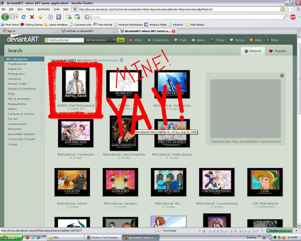Click the Adblock Plus ABP icon
Screen dimensions: 301x241
coord(293,17)
